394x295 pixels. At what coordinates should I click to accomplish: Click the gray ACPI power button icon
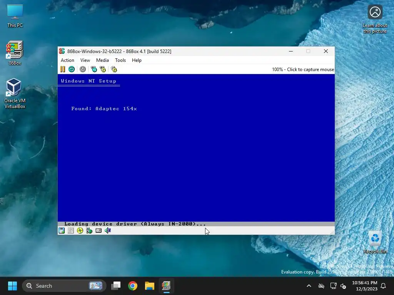point(83,69)
